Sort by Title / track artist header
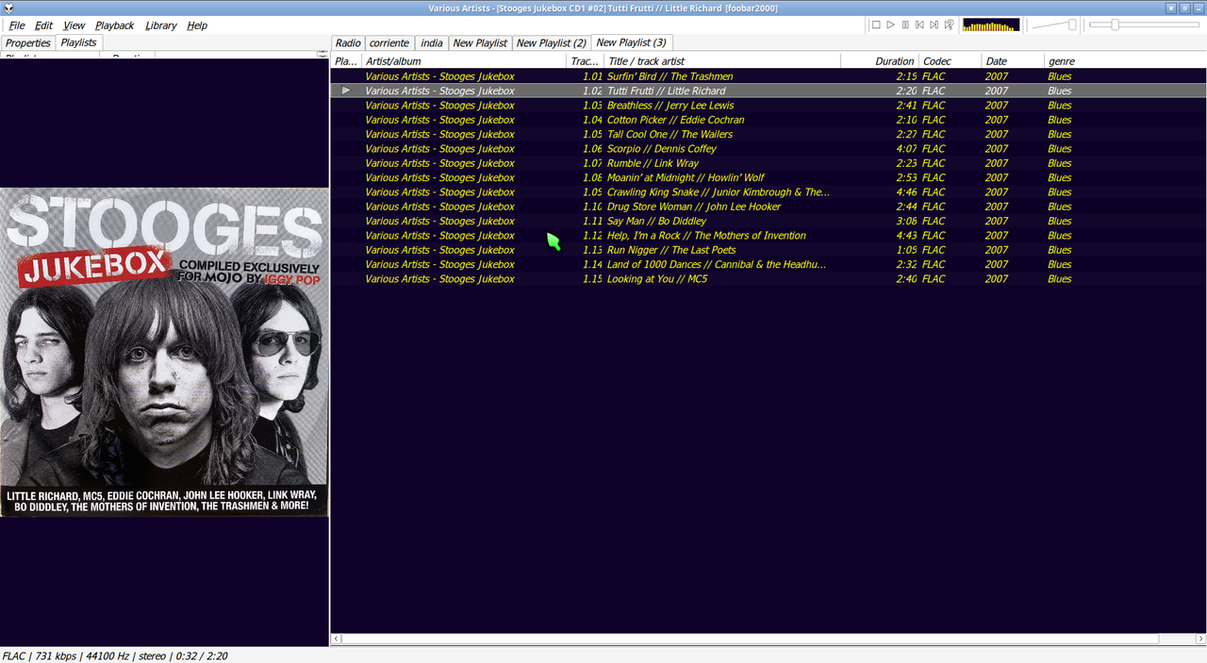1207x663 pixels. 722,61
